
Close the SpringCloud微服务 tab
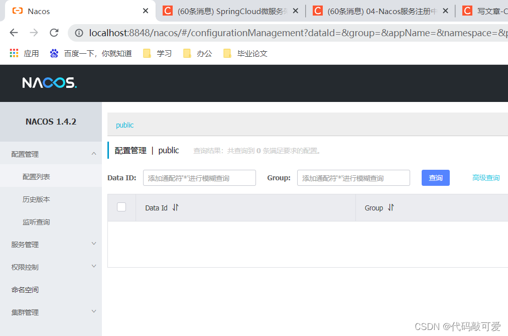pos(295,11)
